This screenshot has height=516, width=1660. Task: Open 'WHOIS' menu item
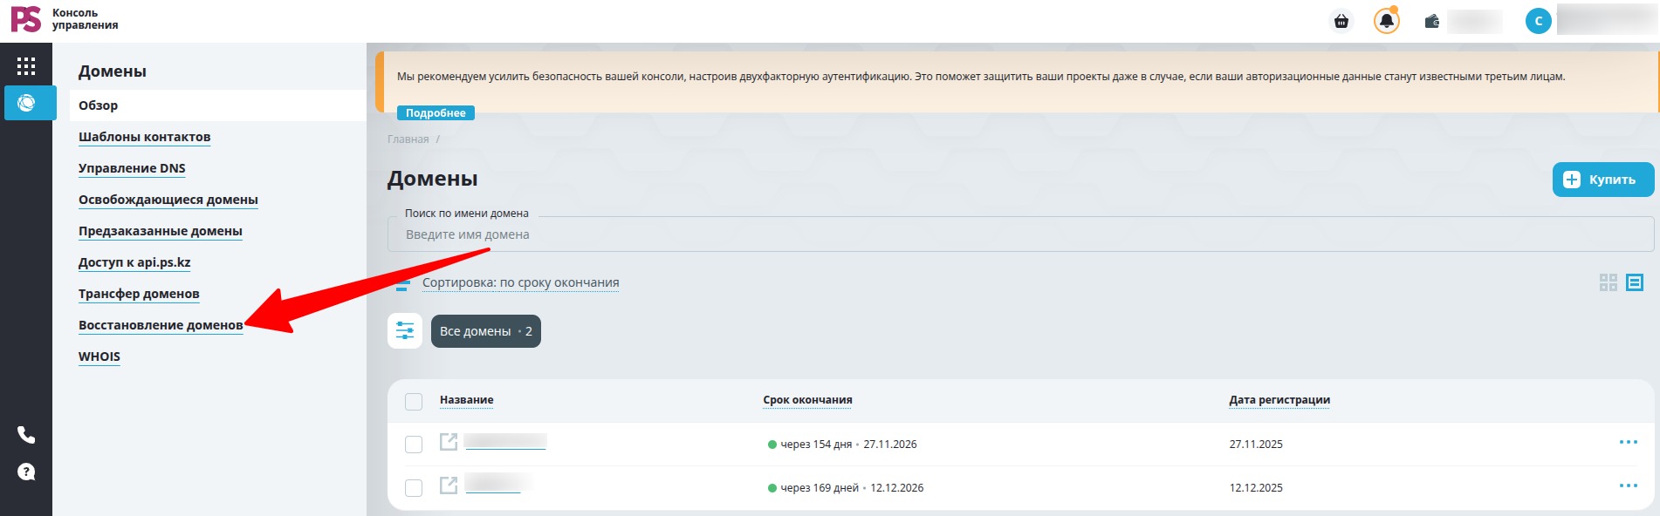tap(99, 356)
